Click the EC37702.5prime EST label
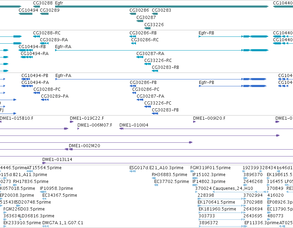Screen dimensions: 293x228 pos(171,182)
